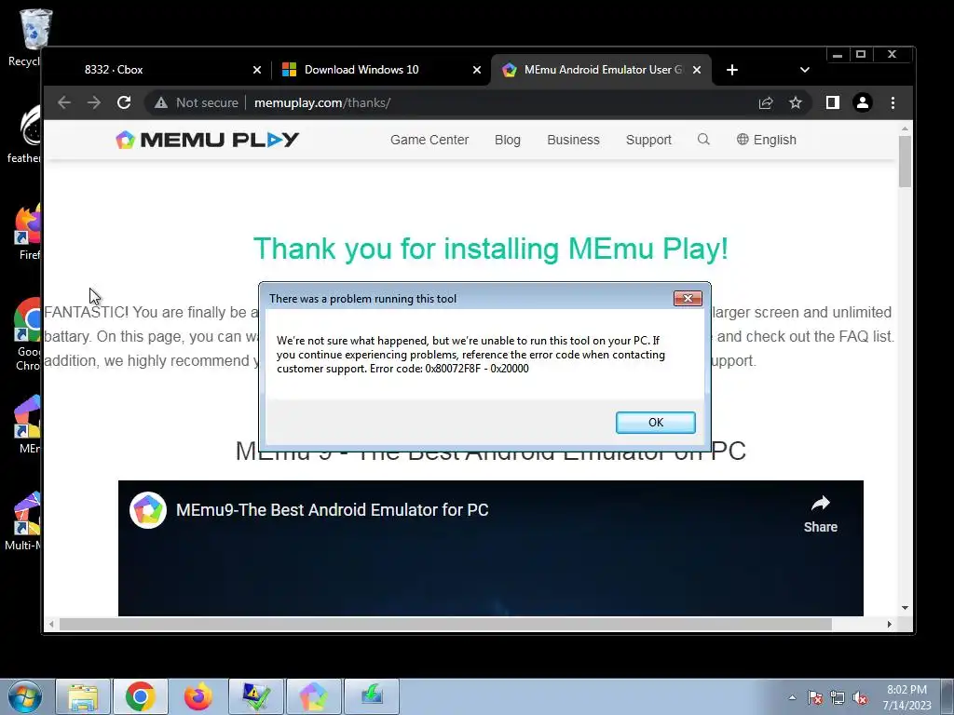
Task: Click the Action Center flag icon
Action: tap(815, 697)
